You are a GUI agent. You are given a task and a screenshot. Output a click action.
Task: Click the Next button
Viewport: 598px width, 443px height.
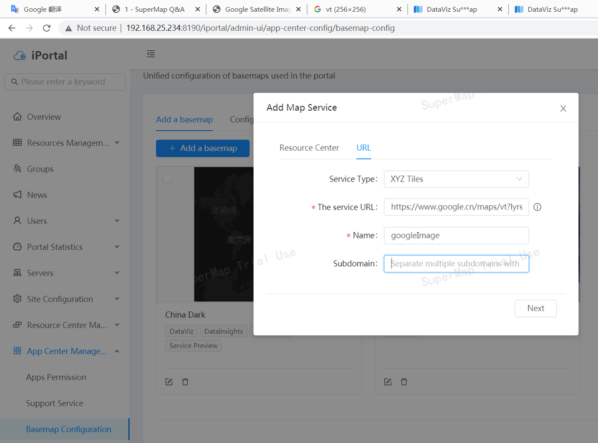(536, 308)
